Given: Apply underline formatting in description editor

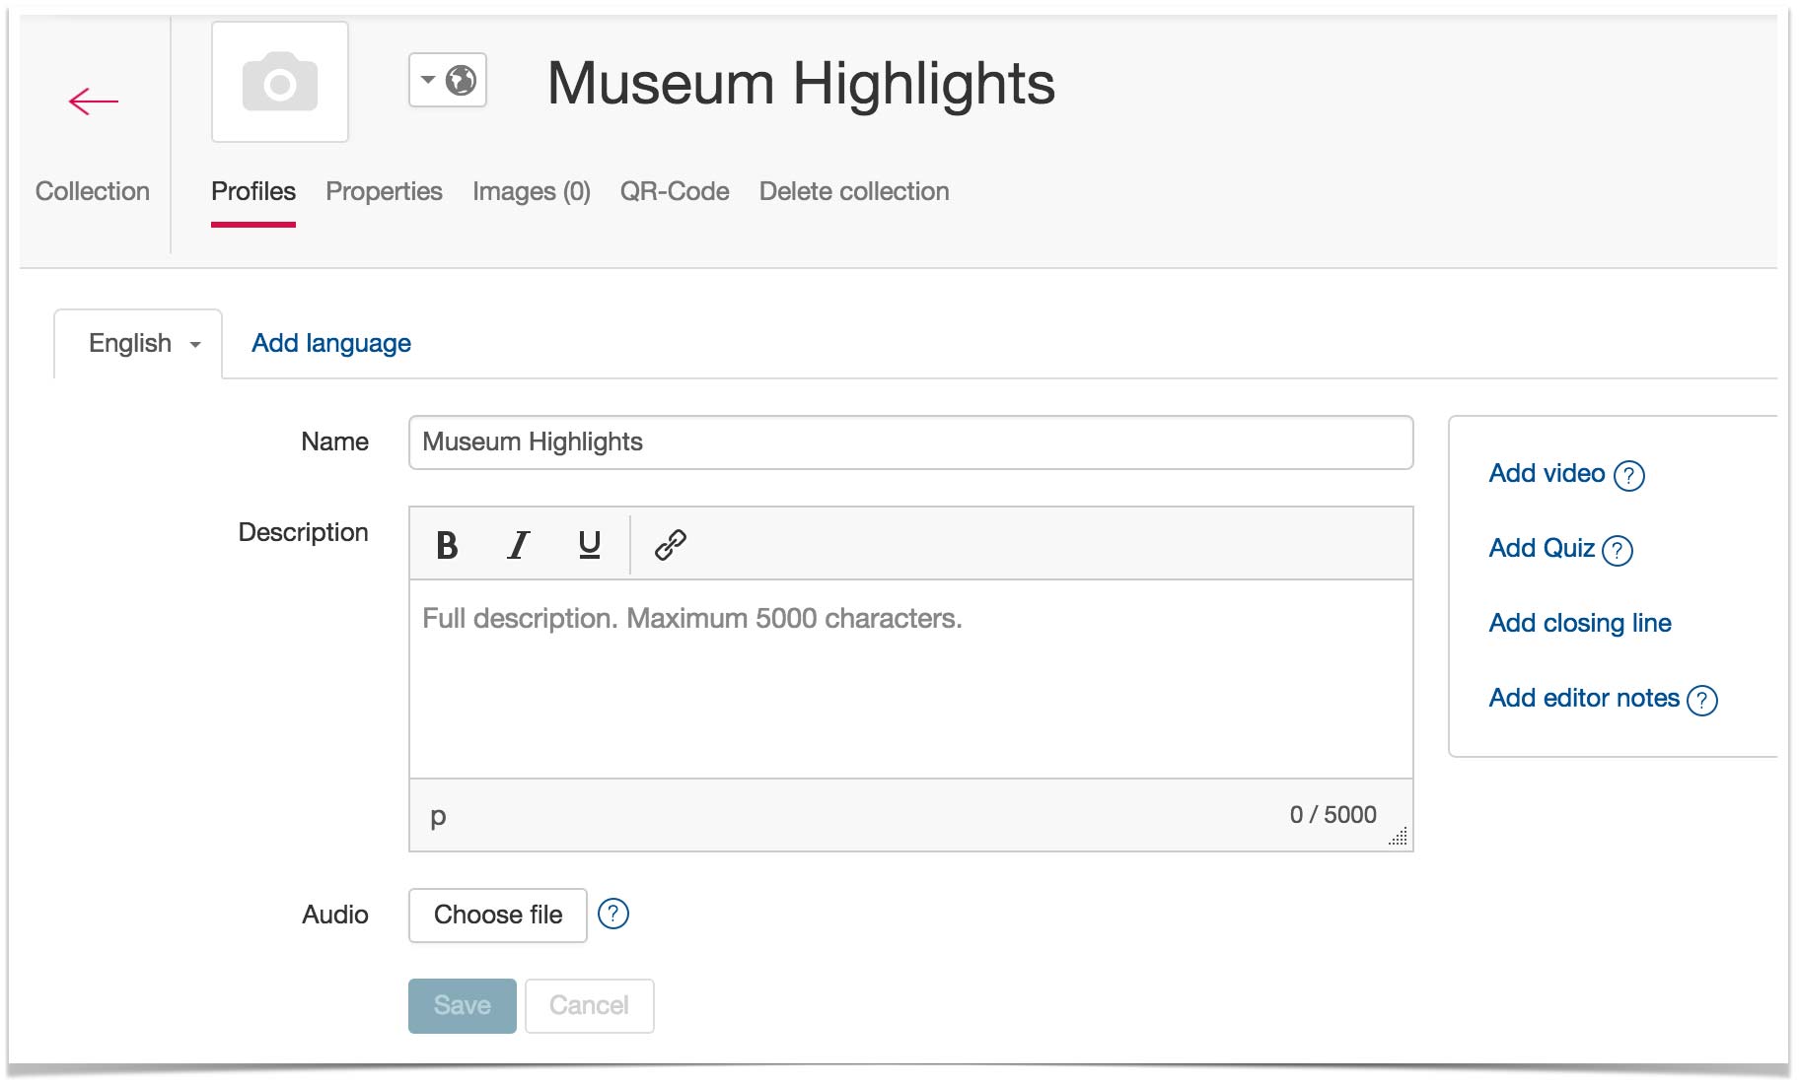Looking at the screenshot, I should coord(589,545).
